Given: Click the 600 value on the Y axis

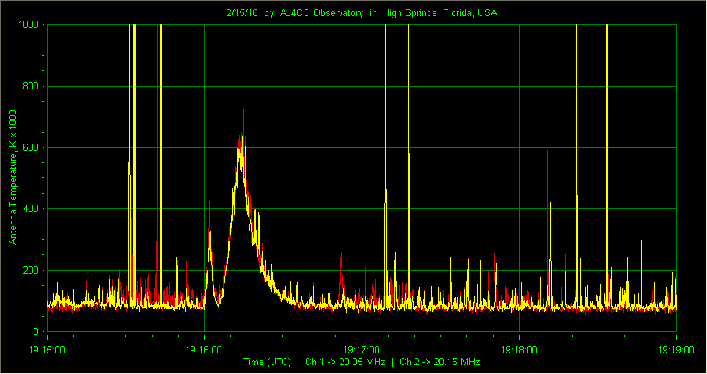Looking at the screenshot, I should 32,148.
